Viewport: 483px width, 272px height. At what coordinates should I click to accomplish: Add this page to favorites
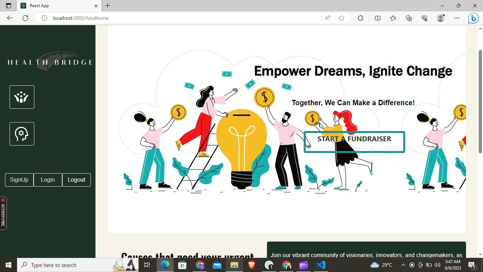click(342, 18)
